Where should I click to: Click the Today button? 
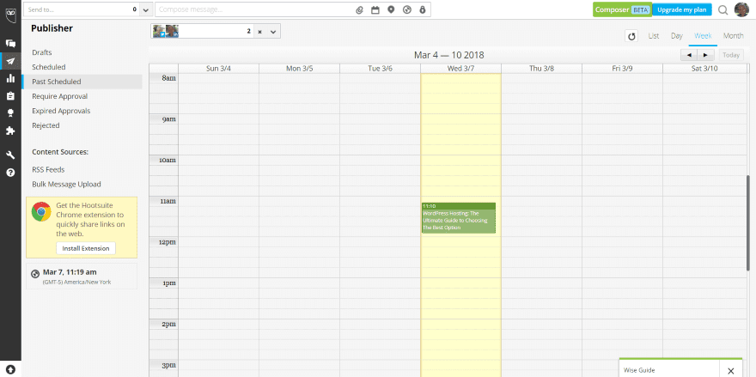point(731,55)
